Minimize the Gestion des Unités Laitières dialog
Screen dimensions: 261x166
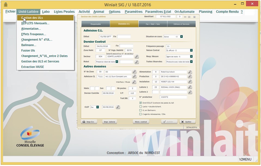click(x=185, y=17)
